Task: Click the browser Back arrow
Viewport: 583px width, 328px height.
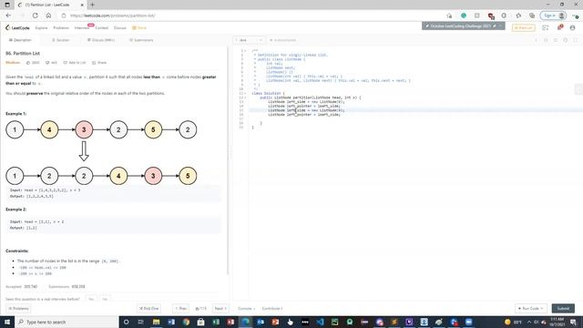Action: (8, 15)
